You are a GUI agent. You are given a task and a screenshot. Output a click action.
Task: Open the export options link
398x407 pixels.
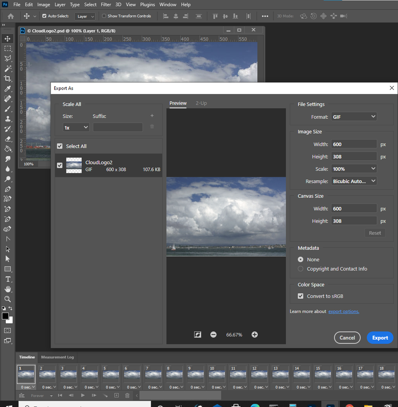click(344, 312)
